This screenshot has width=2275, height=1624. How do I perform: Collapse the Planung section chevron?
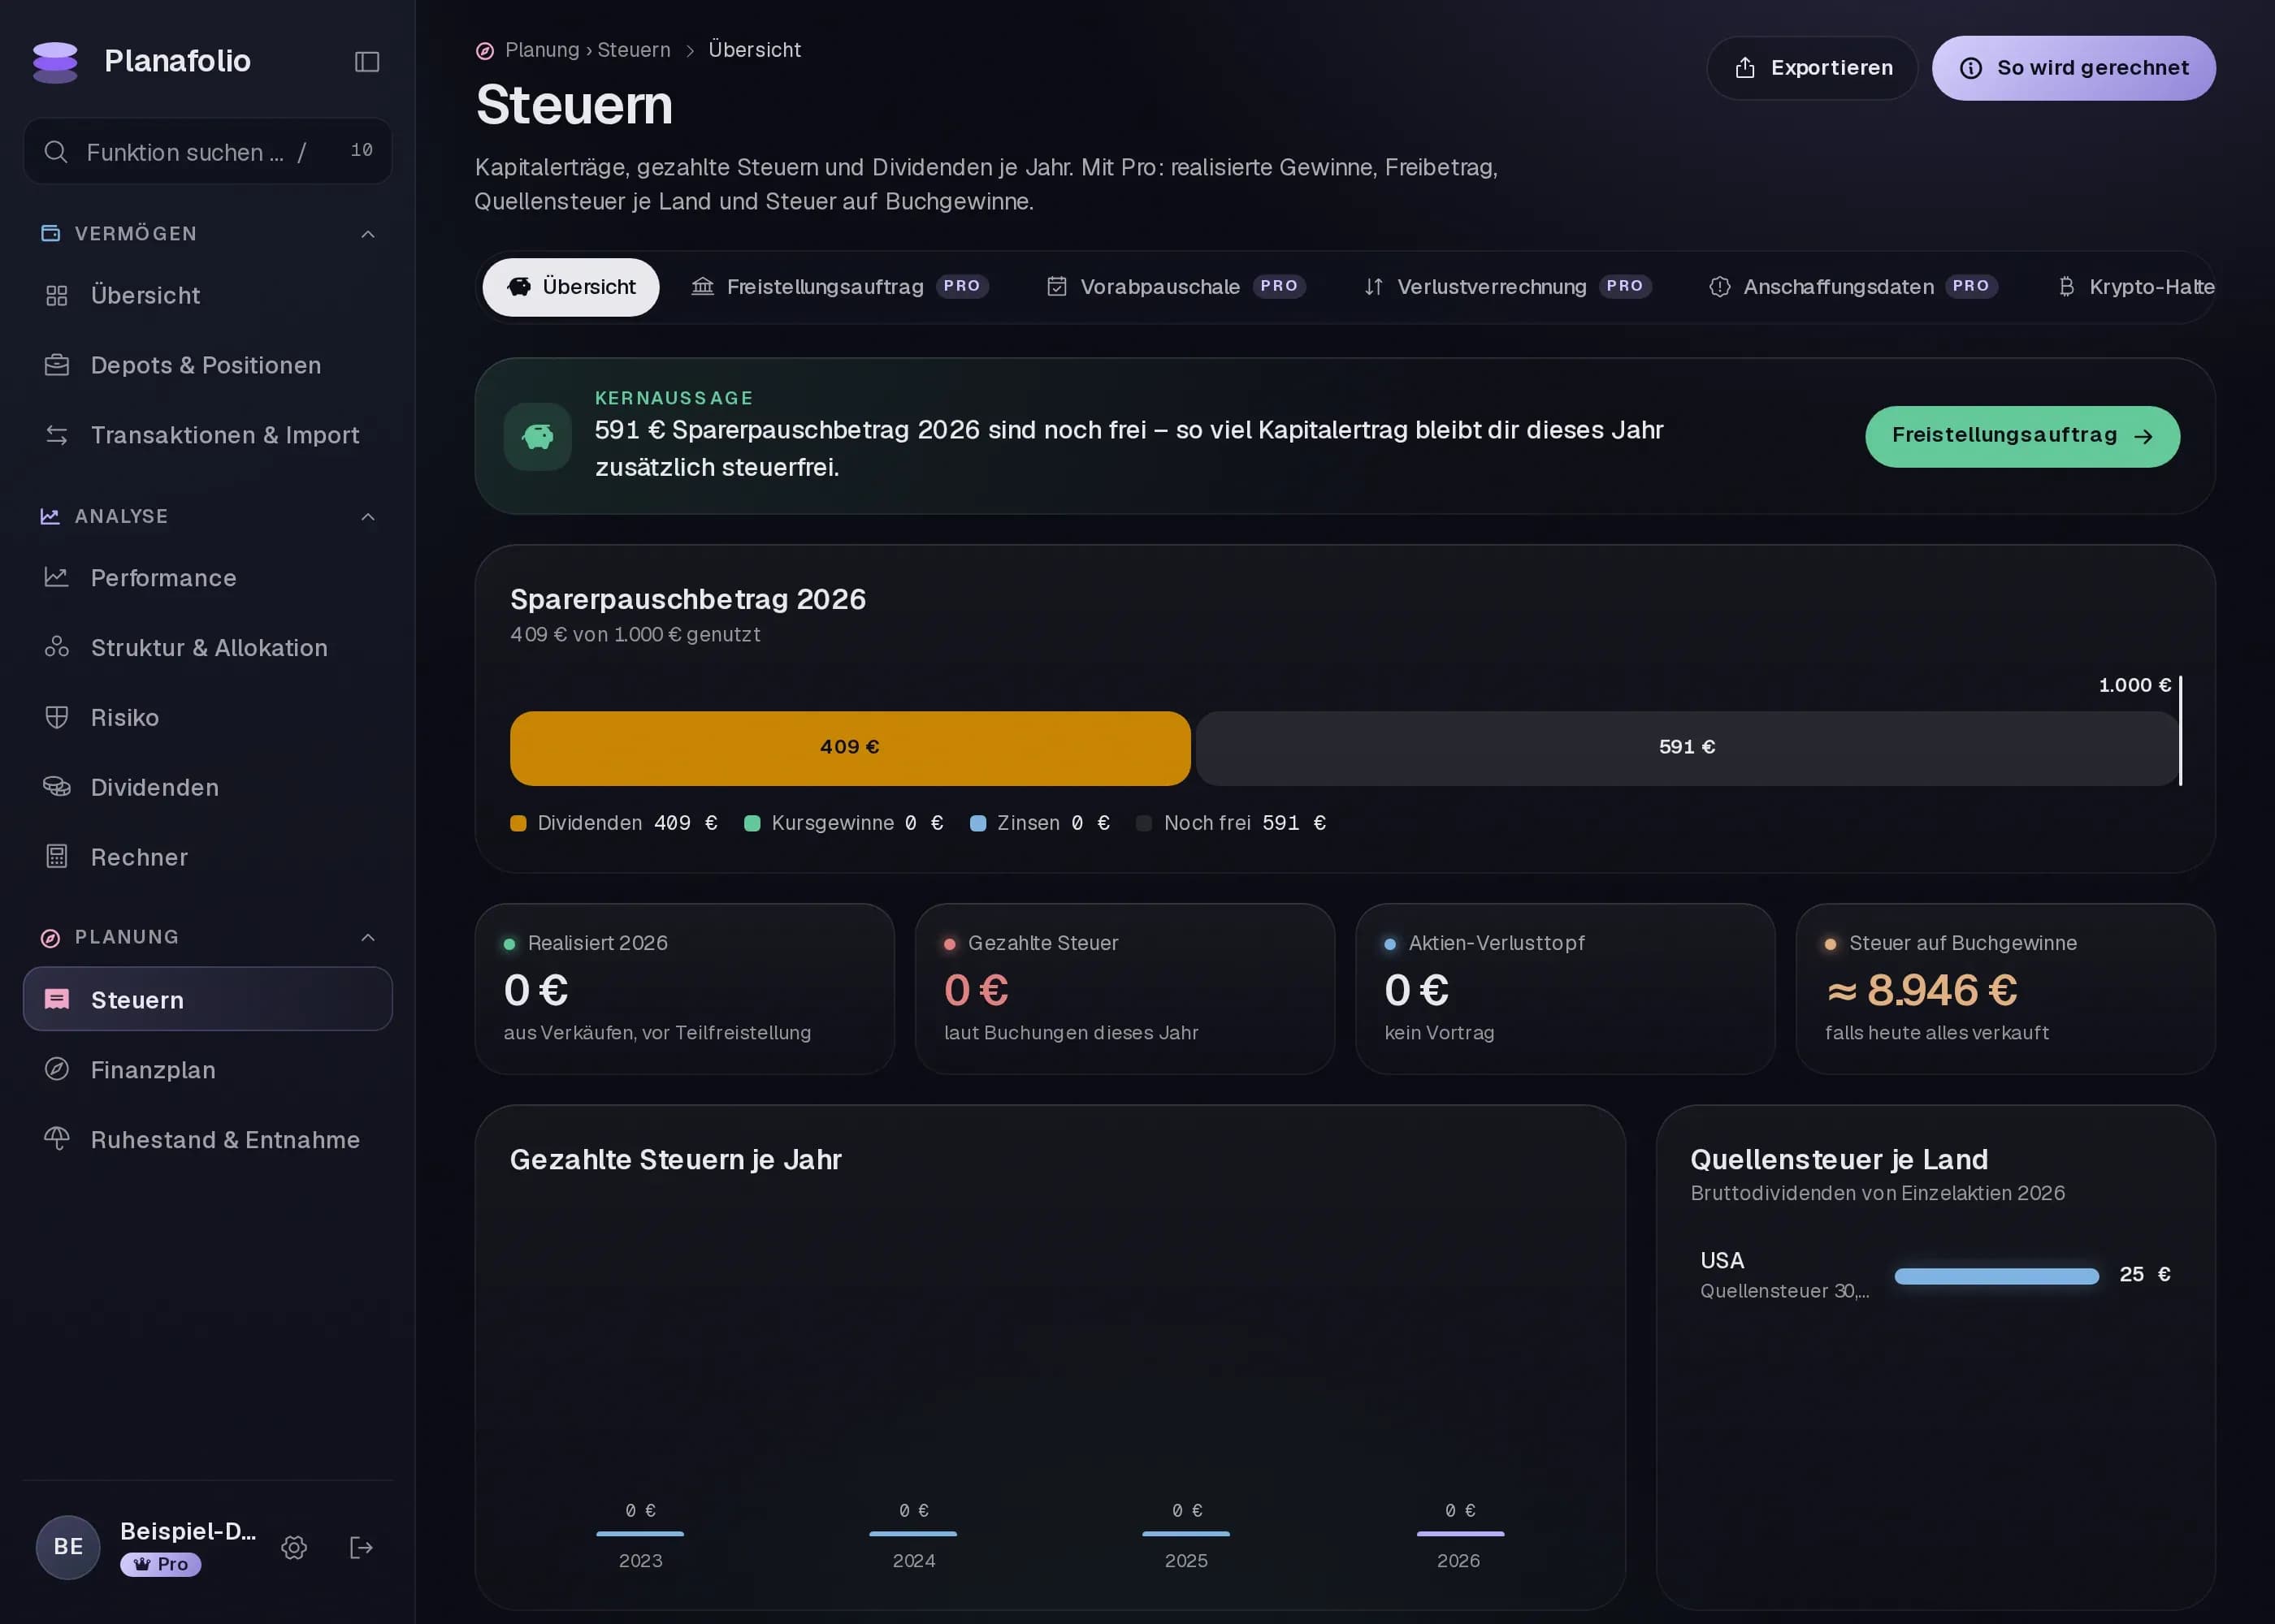368,937
